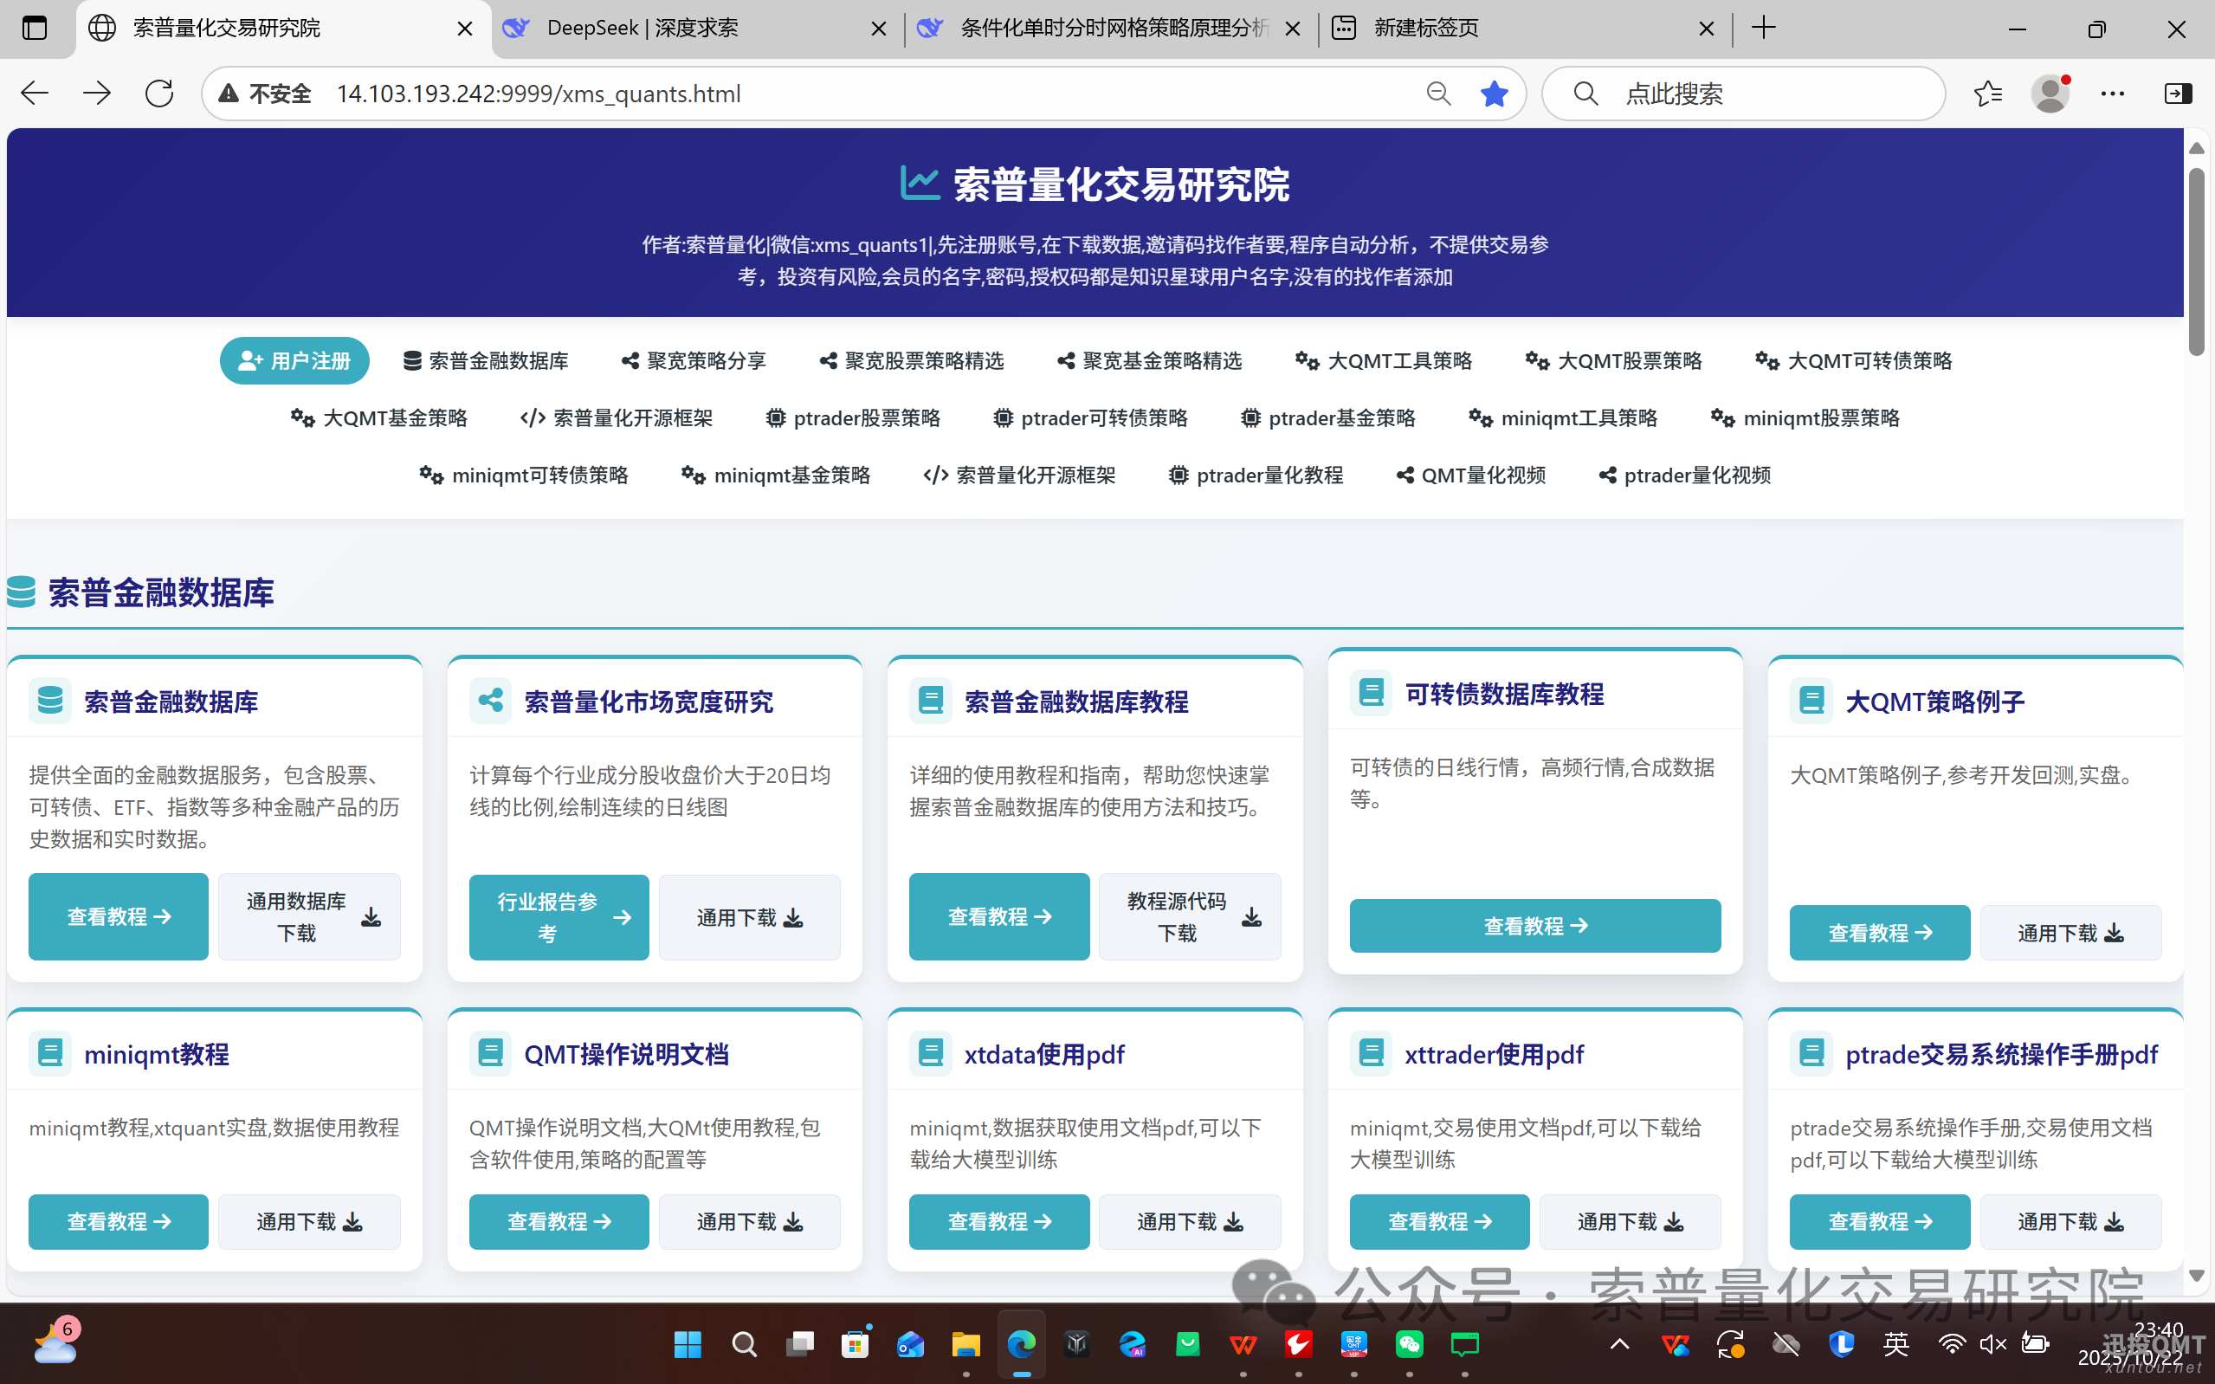Click the tab actions menu icon
2215x1384 pixels.
(x=35, y=28)
